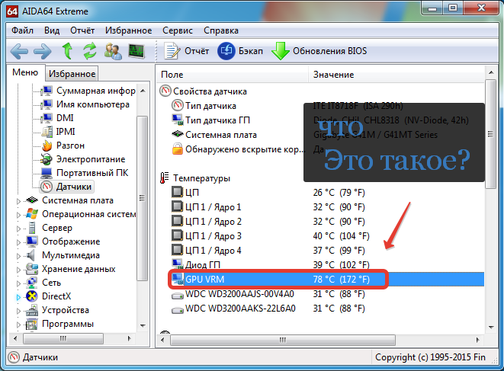Click the sidebar tree vertical scrollbar thumb
This screenshot has width=504, height=371.
click(x=143, y=198)
